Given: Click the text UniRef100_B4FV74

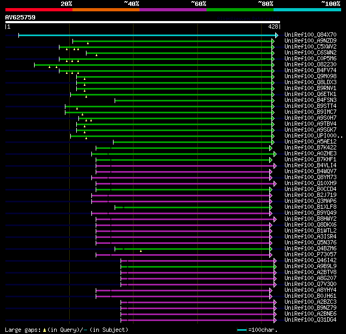Looking at the screenshot, I should point(310,71).
